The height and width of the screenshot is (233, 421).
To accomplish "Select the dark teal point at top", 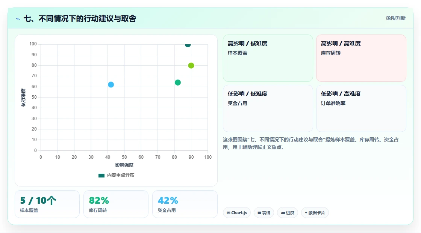I will [188, 45].
